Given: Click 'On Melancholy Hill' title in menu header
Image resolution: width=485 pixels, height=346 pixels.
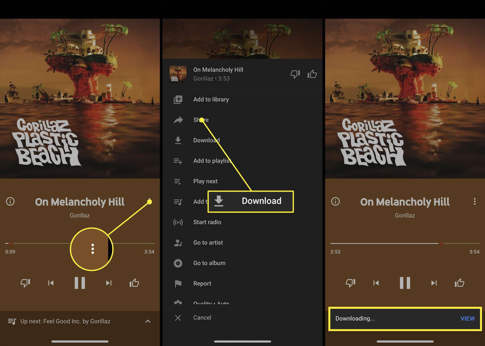Looking at the screenshot, I should pos(218,70).
